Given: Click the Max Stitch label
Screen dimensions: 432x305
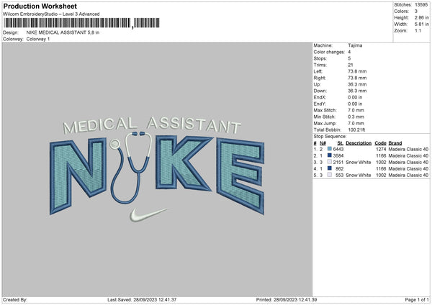Looking at the screenshot, I should [x=325, y=110].
